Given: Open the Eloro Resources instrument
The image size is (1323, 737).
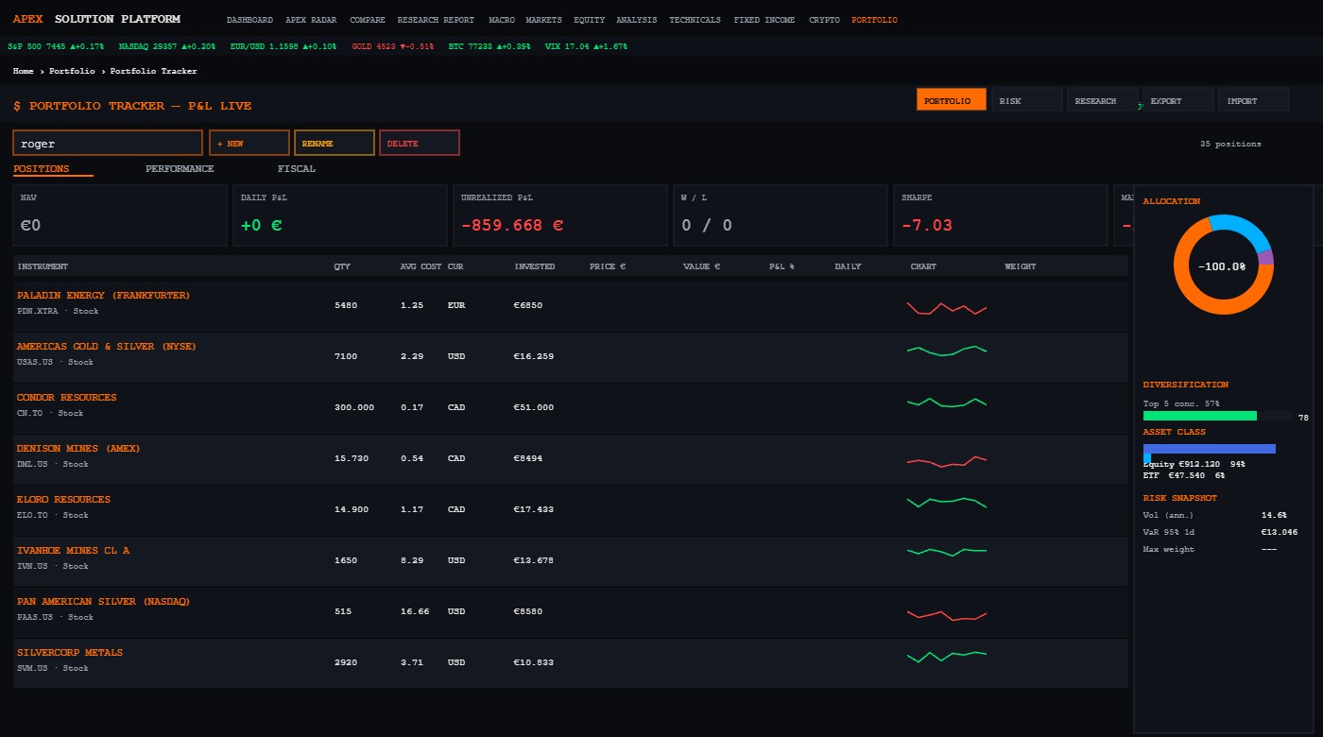Looking at the screenshot, I should 63,500.
